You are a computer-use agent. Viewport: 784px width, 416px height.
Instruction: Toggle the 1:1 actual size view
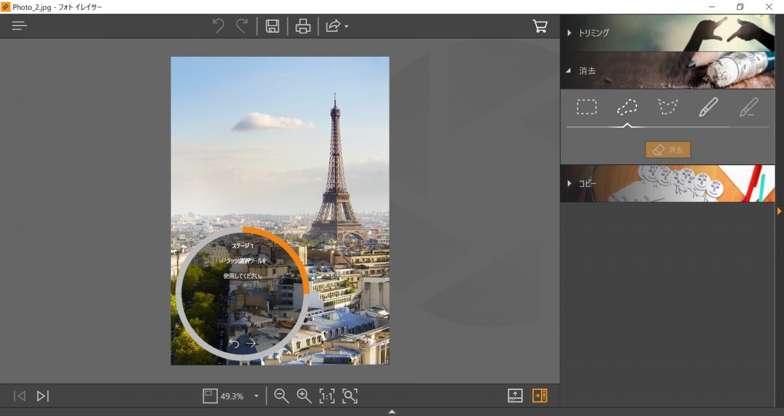click(x=327, y=396)
